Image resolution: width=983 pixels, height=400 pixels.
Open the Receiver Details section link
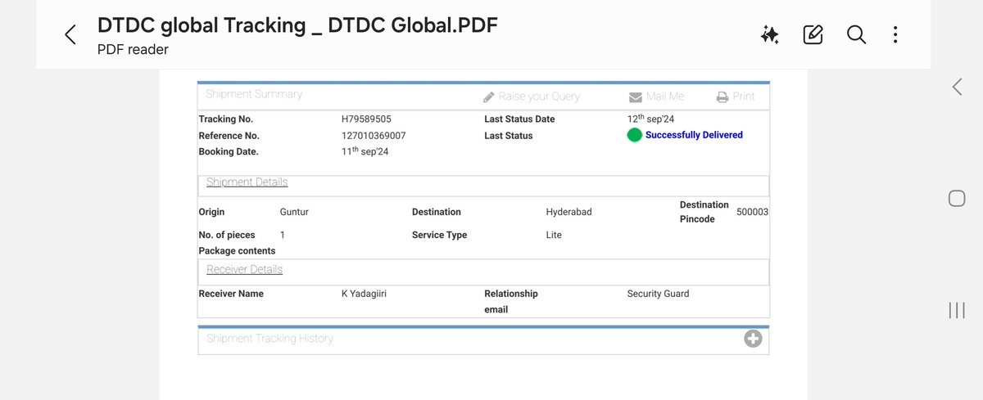[x=244, y=269]
